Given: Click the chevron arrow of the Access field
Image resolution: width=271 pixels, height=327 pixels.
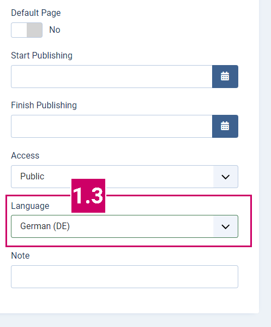Looking at the screenshot, I should 225,177.
